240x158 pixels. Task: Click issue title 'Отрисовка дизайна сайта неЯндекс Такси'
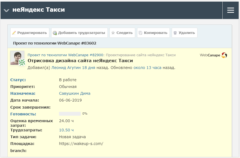click(x=80, y=61)
